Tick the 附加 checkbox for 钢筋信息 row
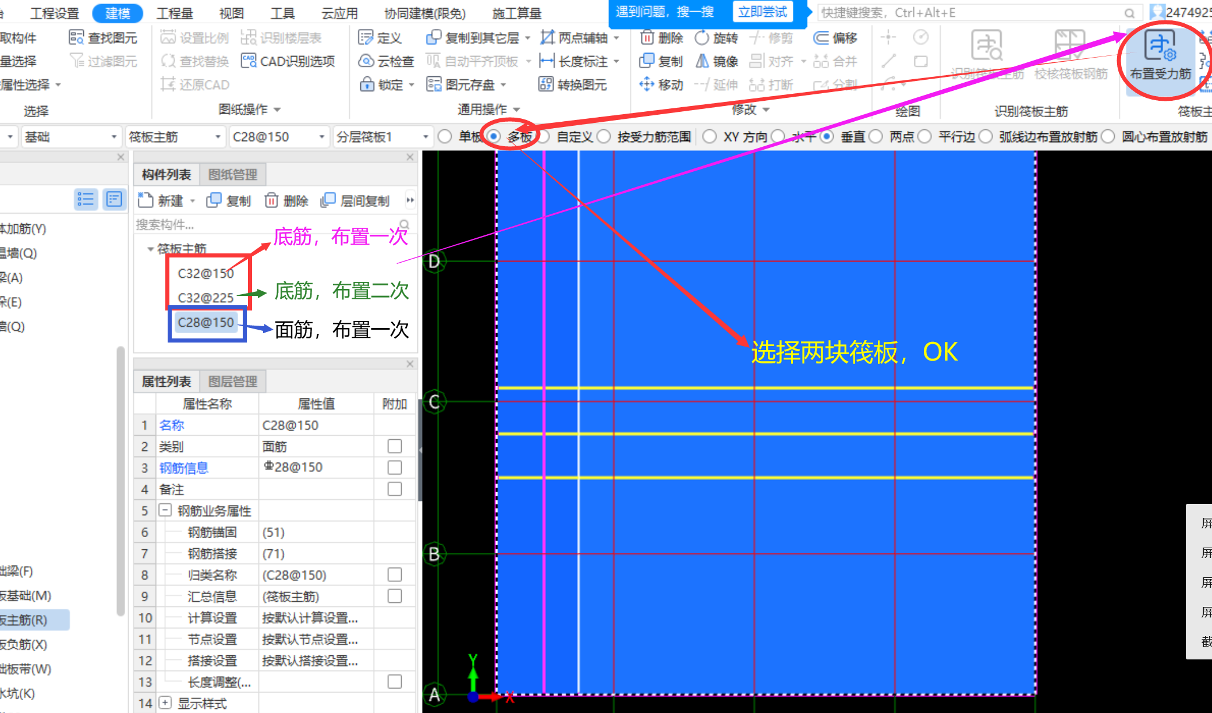This screenshot has height=713, width=1212. (395, 468)
